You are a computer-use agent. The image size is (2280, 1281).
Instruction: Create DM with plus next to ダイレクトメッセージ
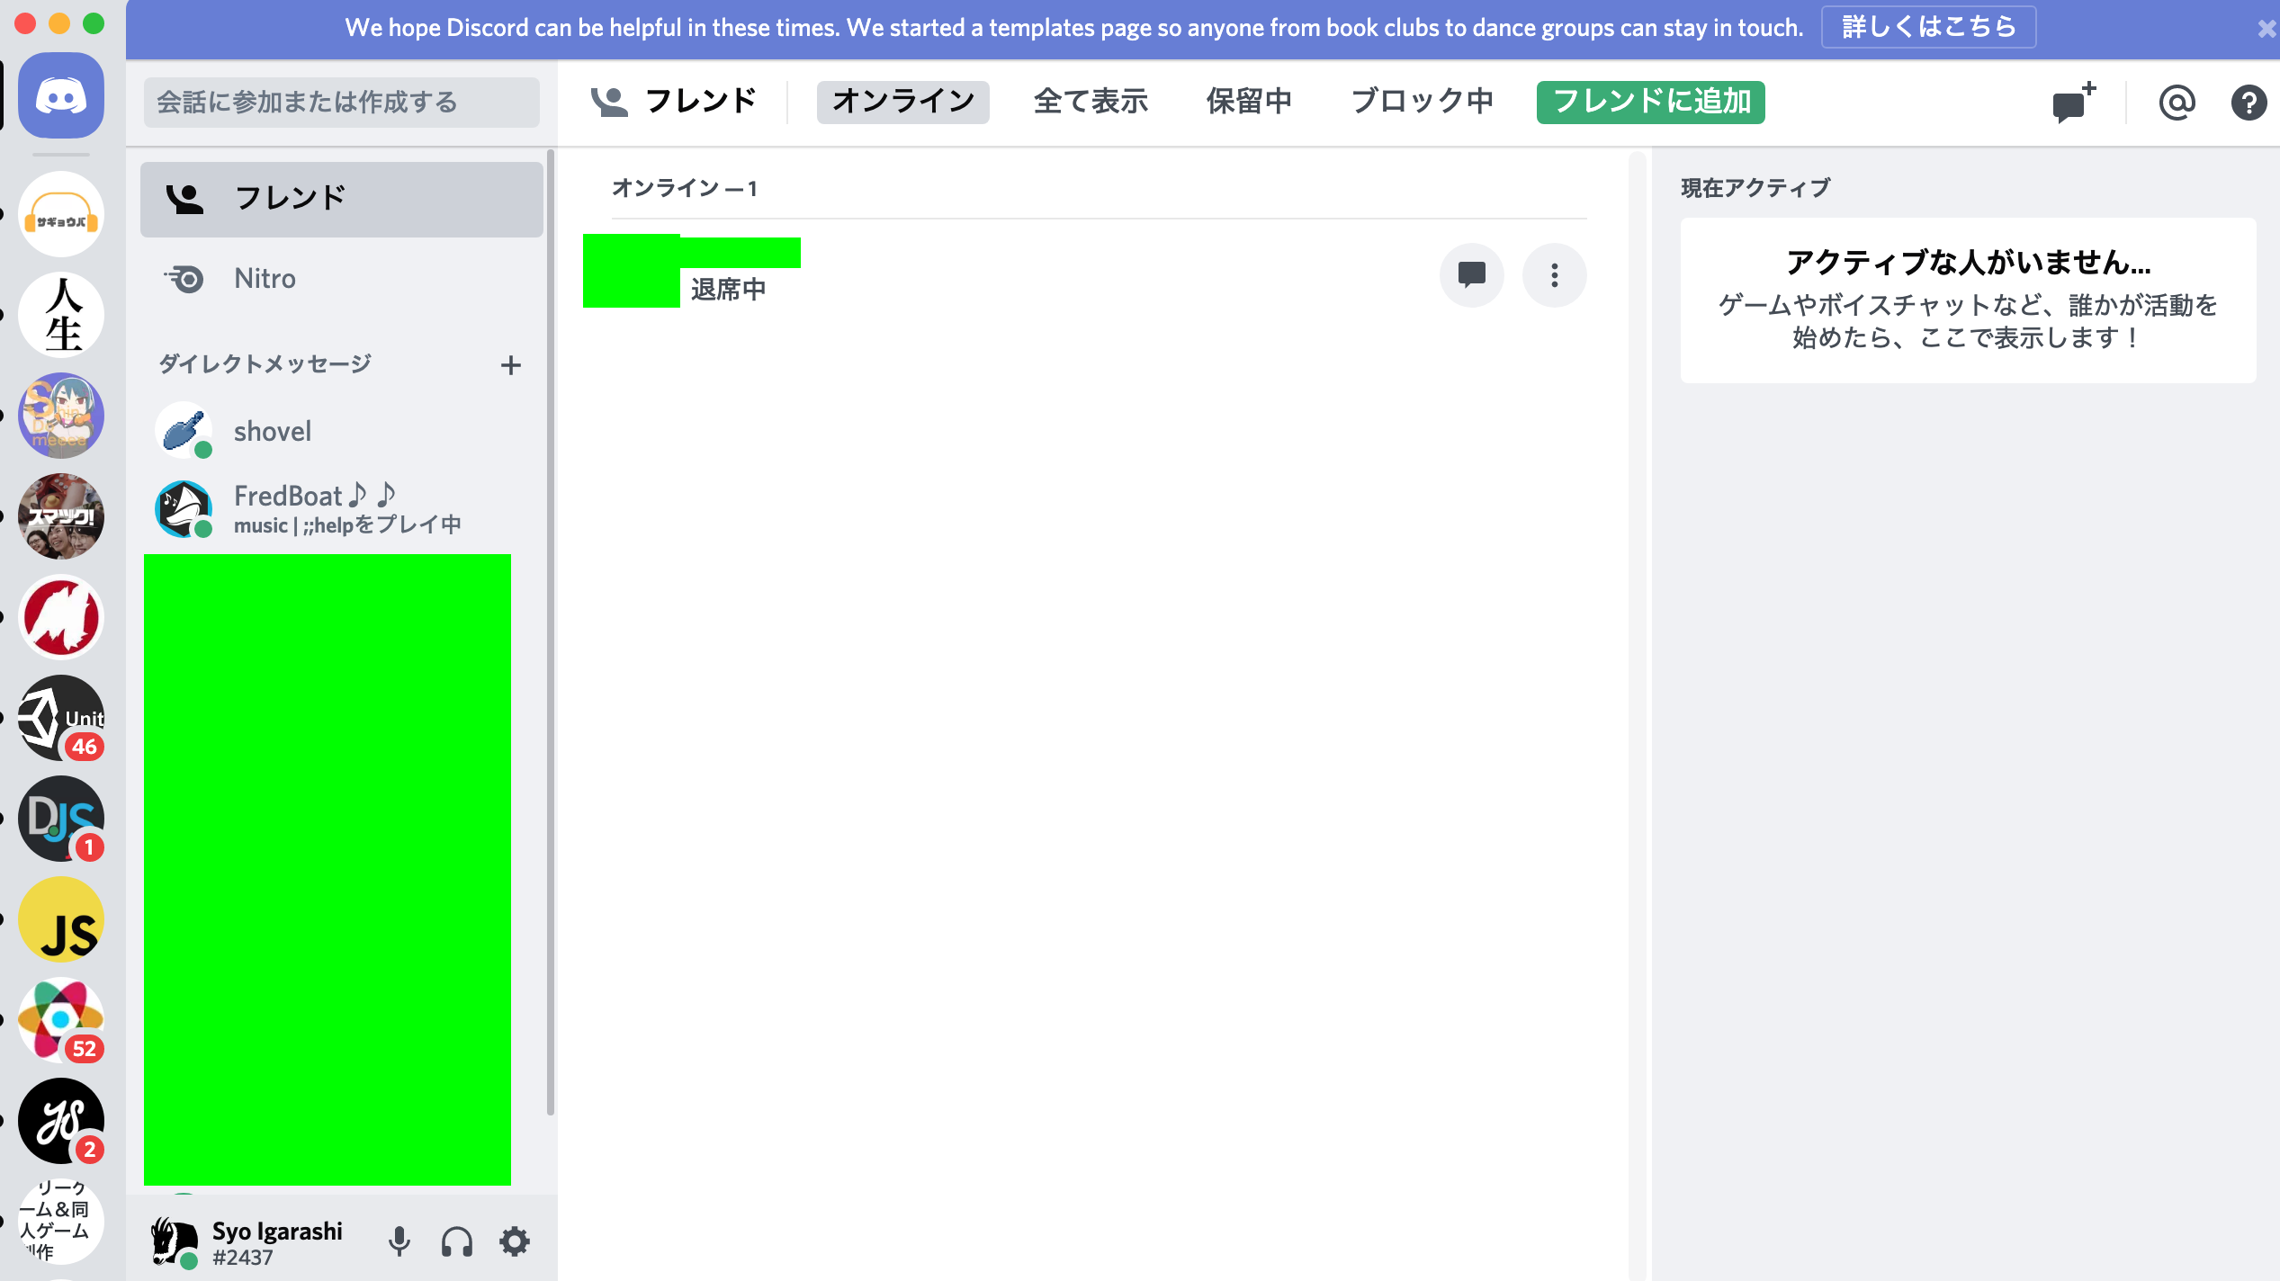[x=511, y=365]
